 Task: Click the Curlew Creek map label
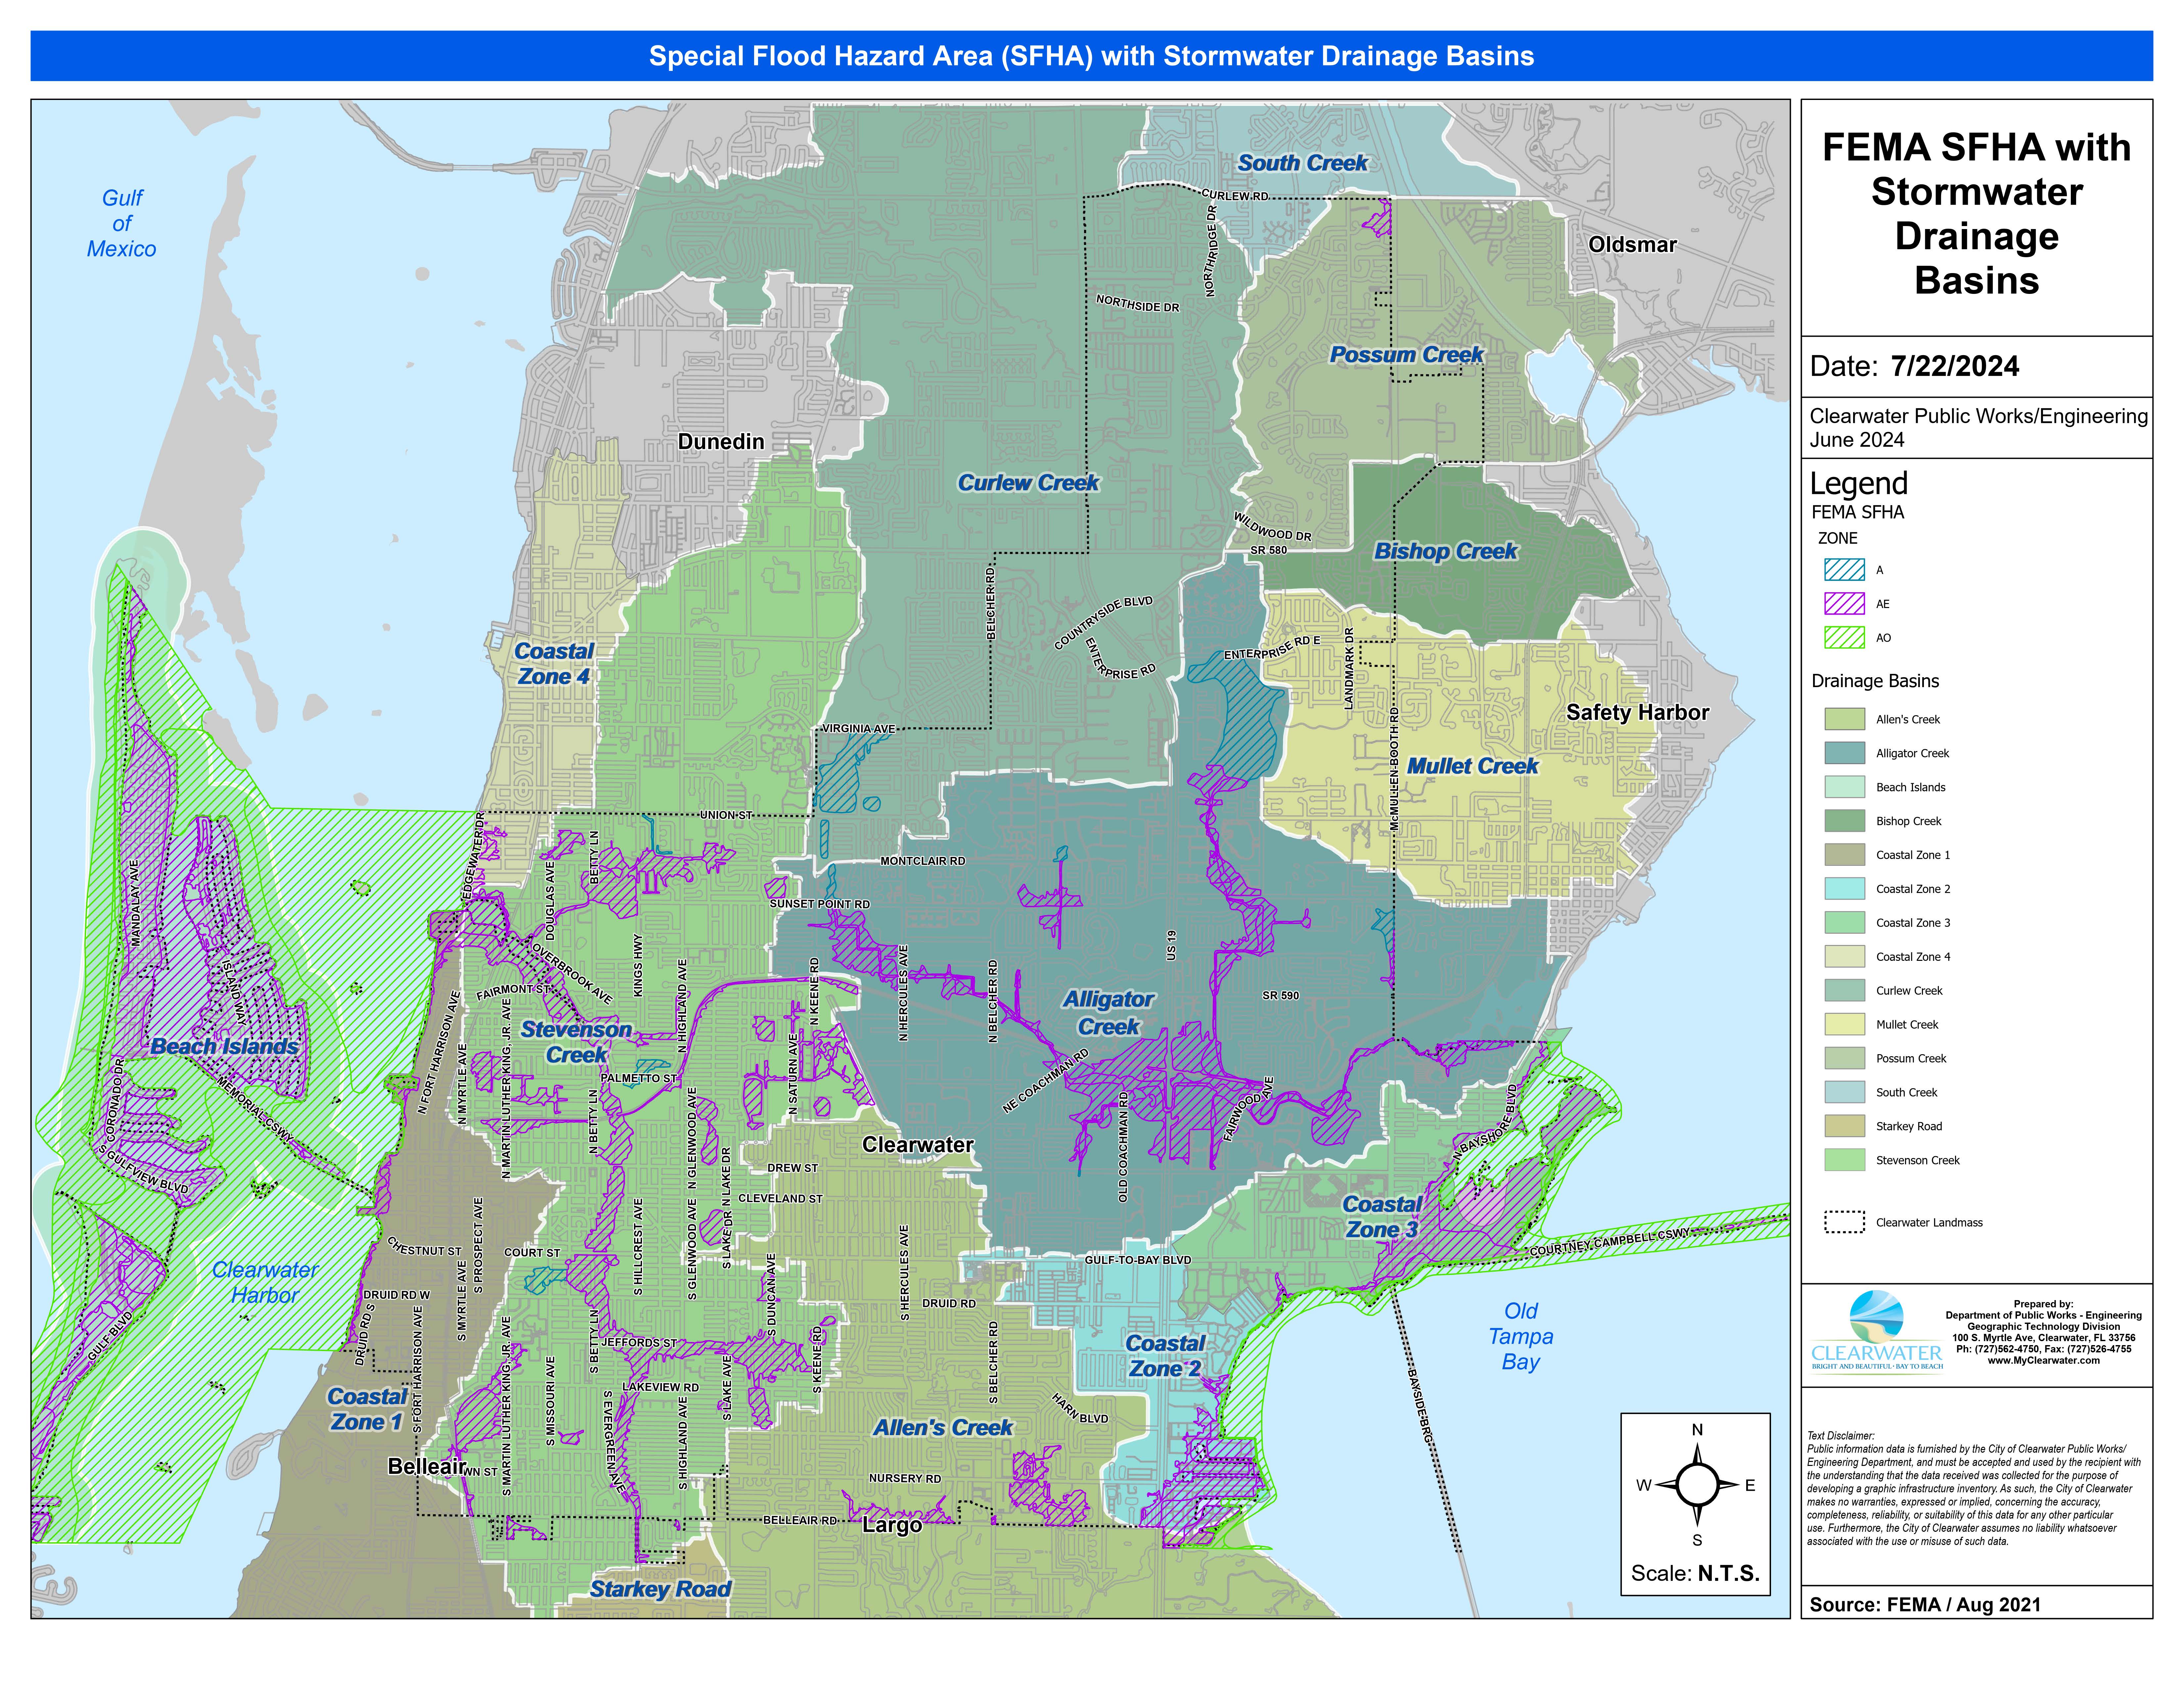click(x=1028, y=483)
